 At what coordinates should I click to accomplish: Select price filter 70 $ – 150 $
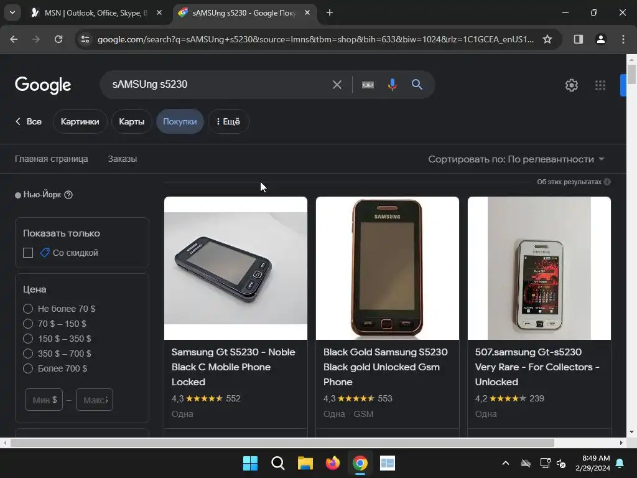(28, 324)
